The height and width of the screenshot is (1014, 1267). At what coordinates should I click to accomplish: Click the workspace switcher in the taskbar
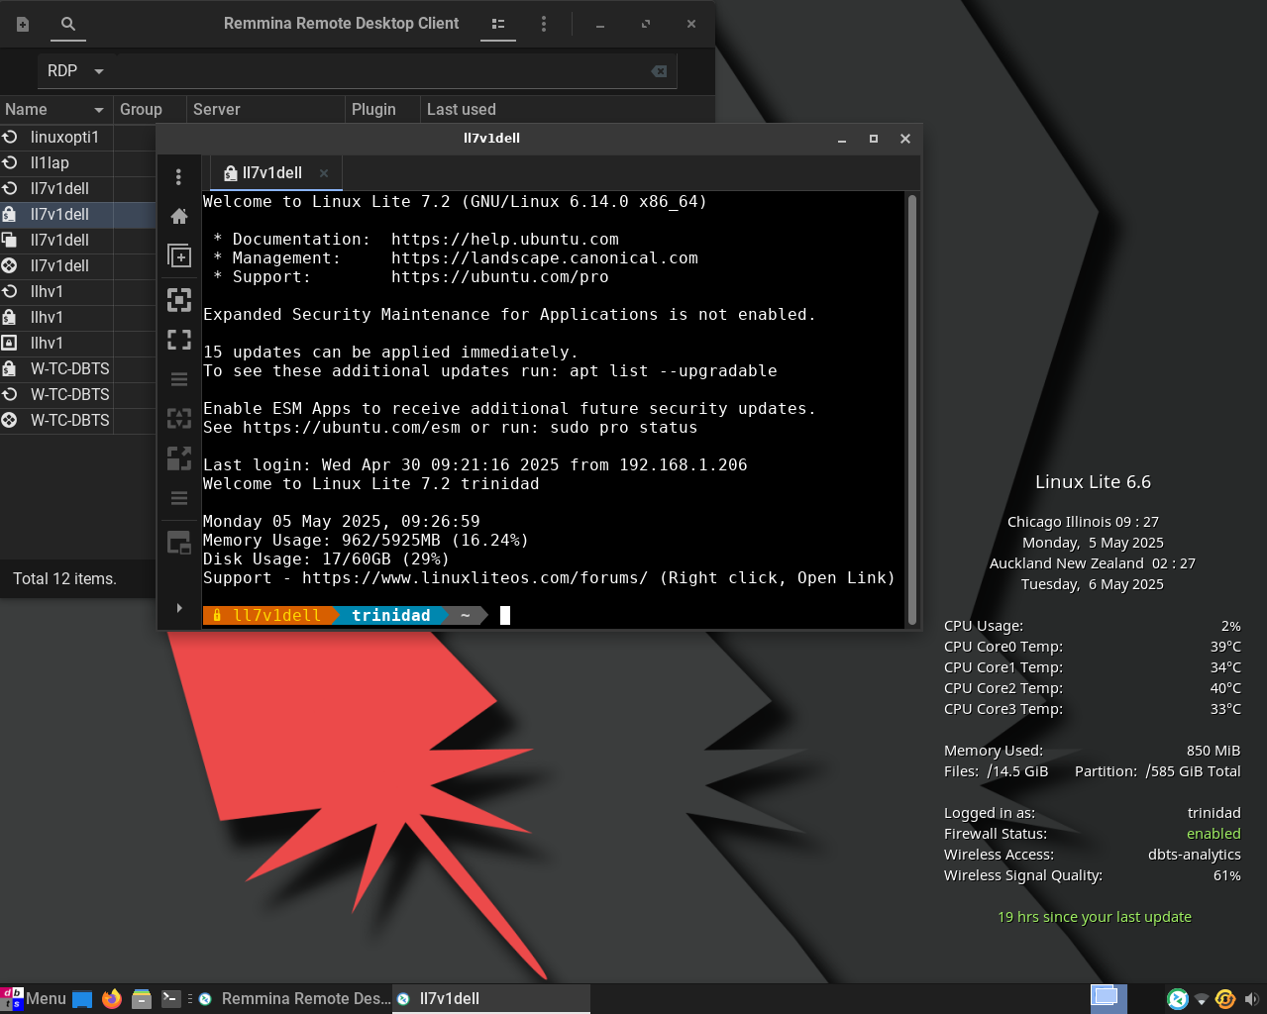click(x=1109, y=998)
